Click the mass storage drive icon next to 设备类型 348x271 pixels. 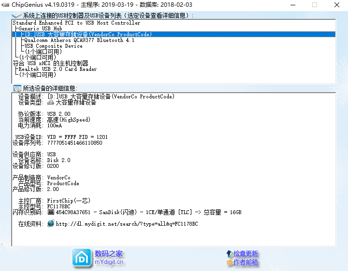pyautogui.click(x=51, y=102)
